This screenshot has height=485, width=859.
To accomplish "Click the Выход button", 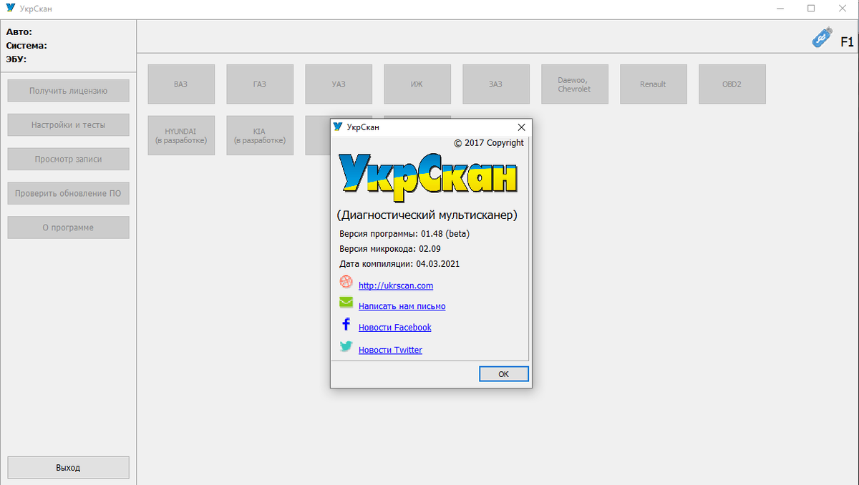I will [68, 468].
